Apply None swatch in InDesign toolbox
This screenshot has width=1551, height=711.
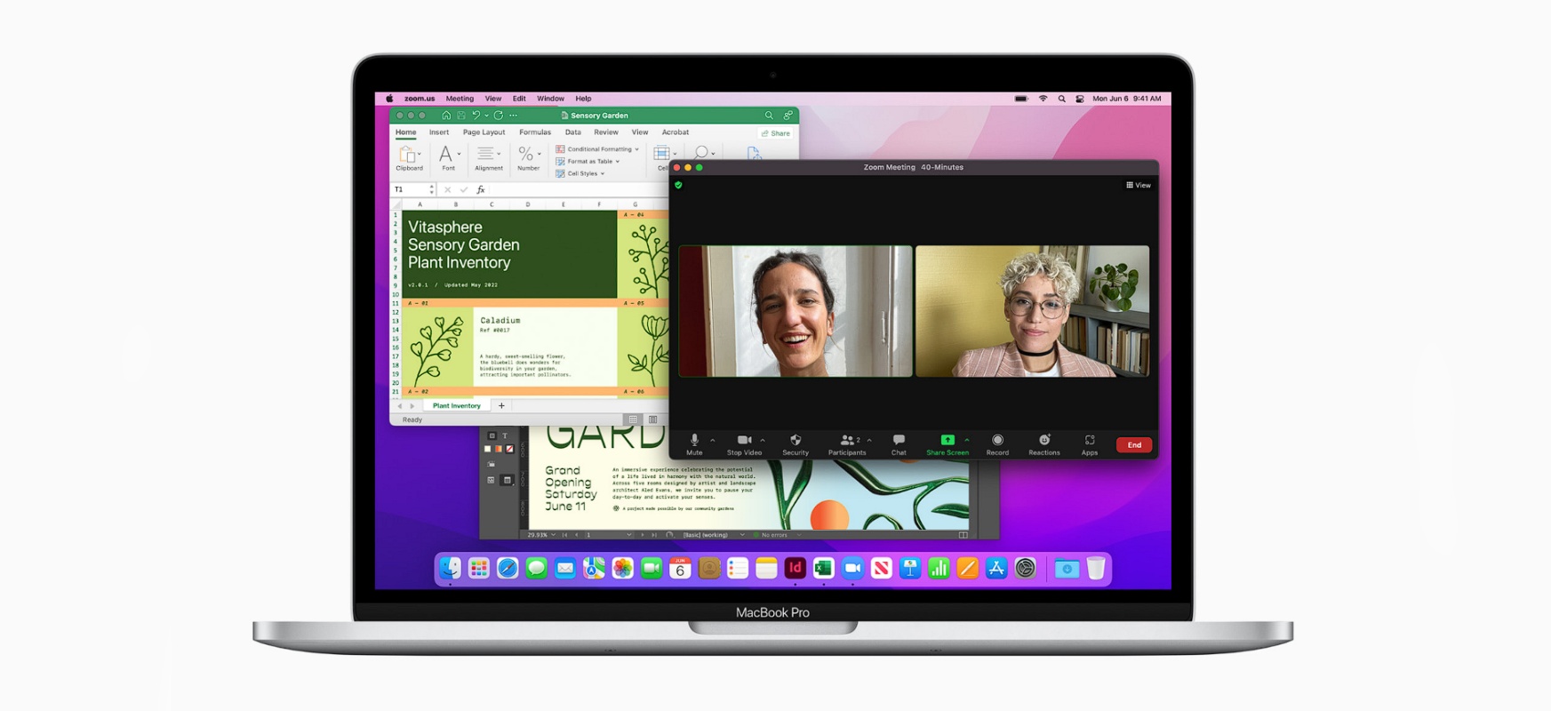click(509, 449)
